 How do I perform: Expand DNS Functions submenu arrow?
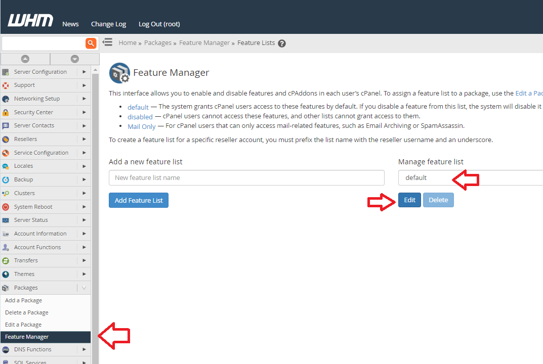click(84, 350)
